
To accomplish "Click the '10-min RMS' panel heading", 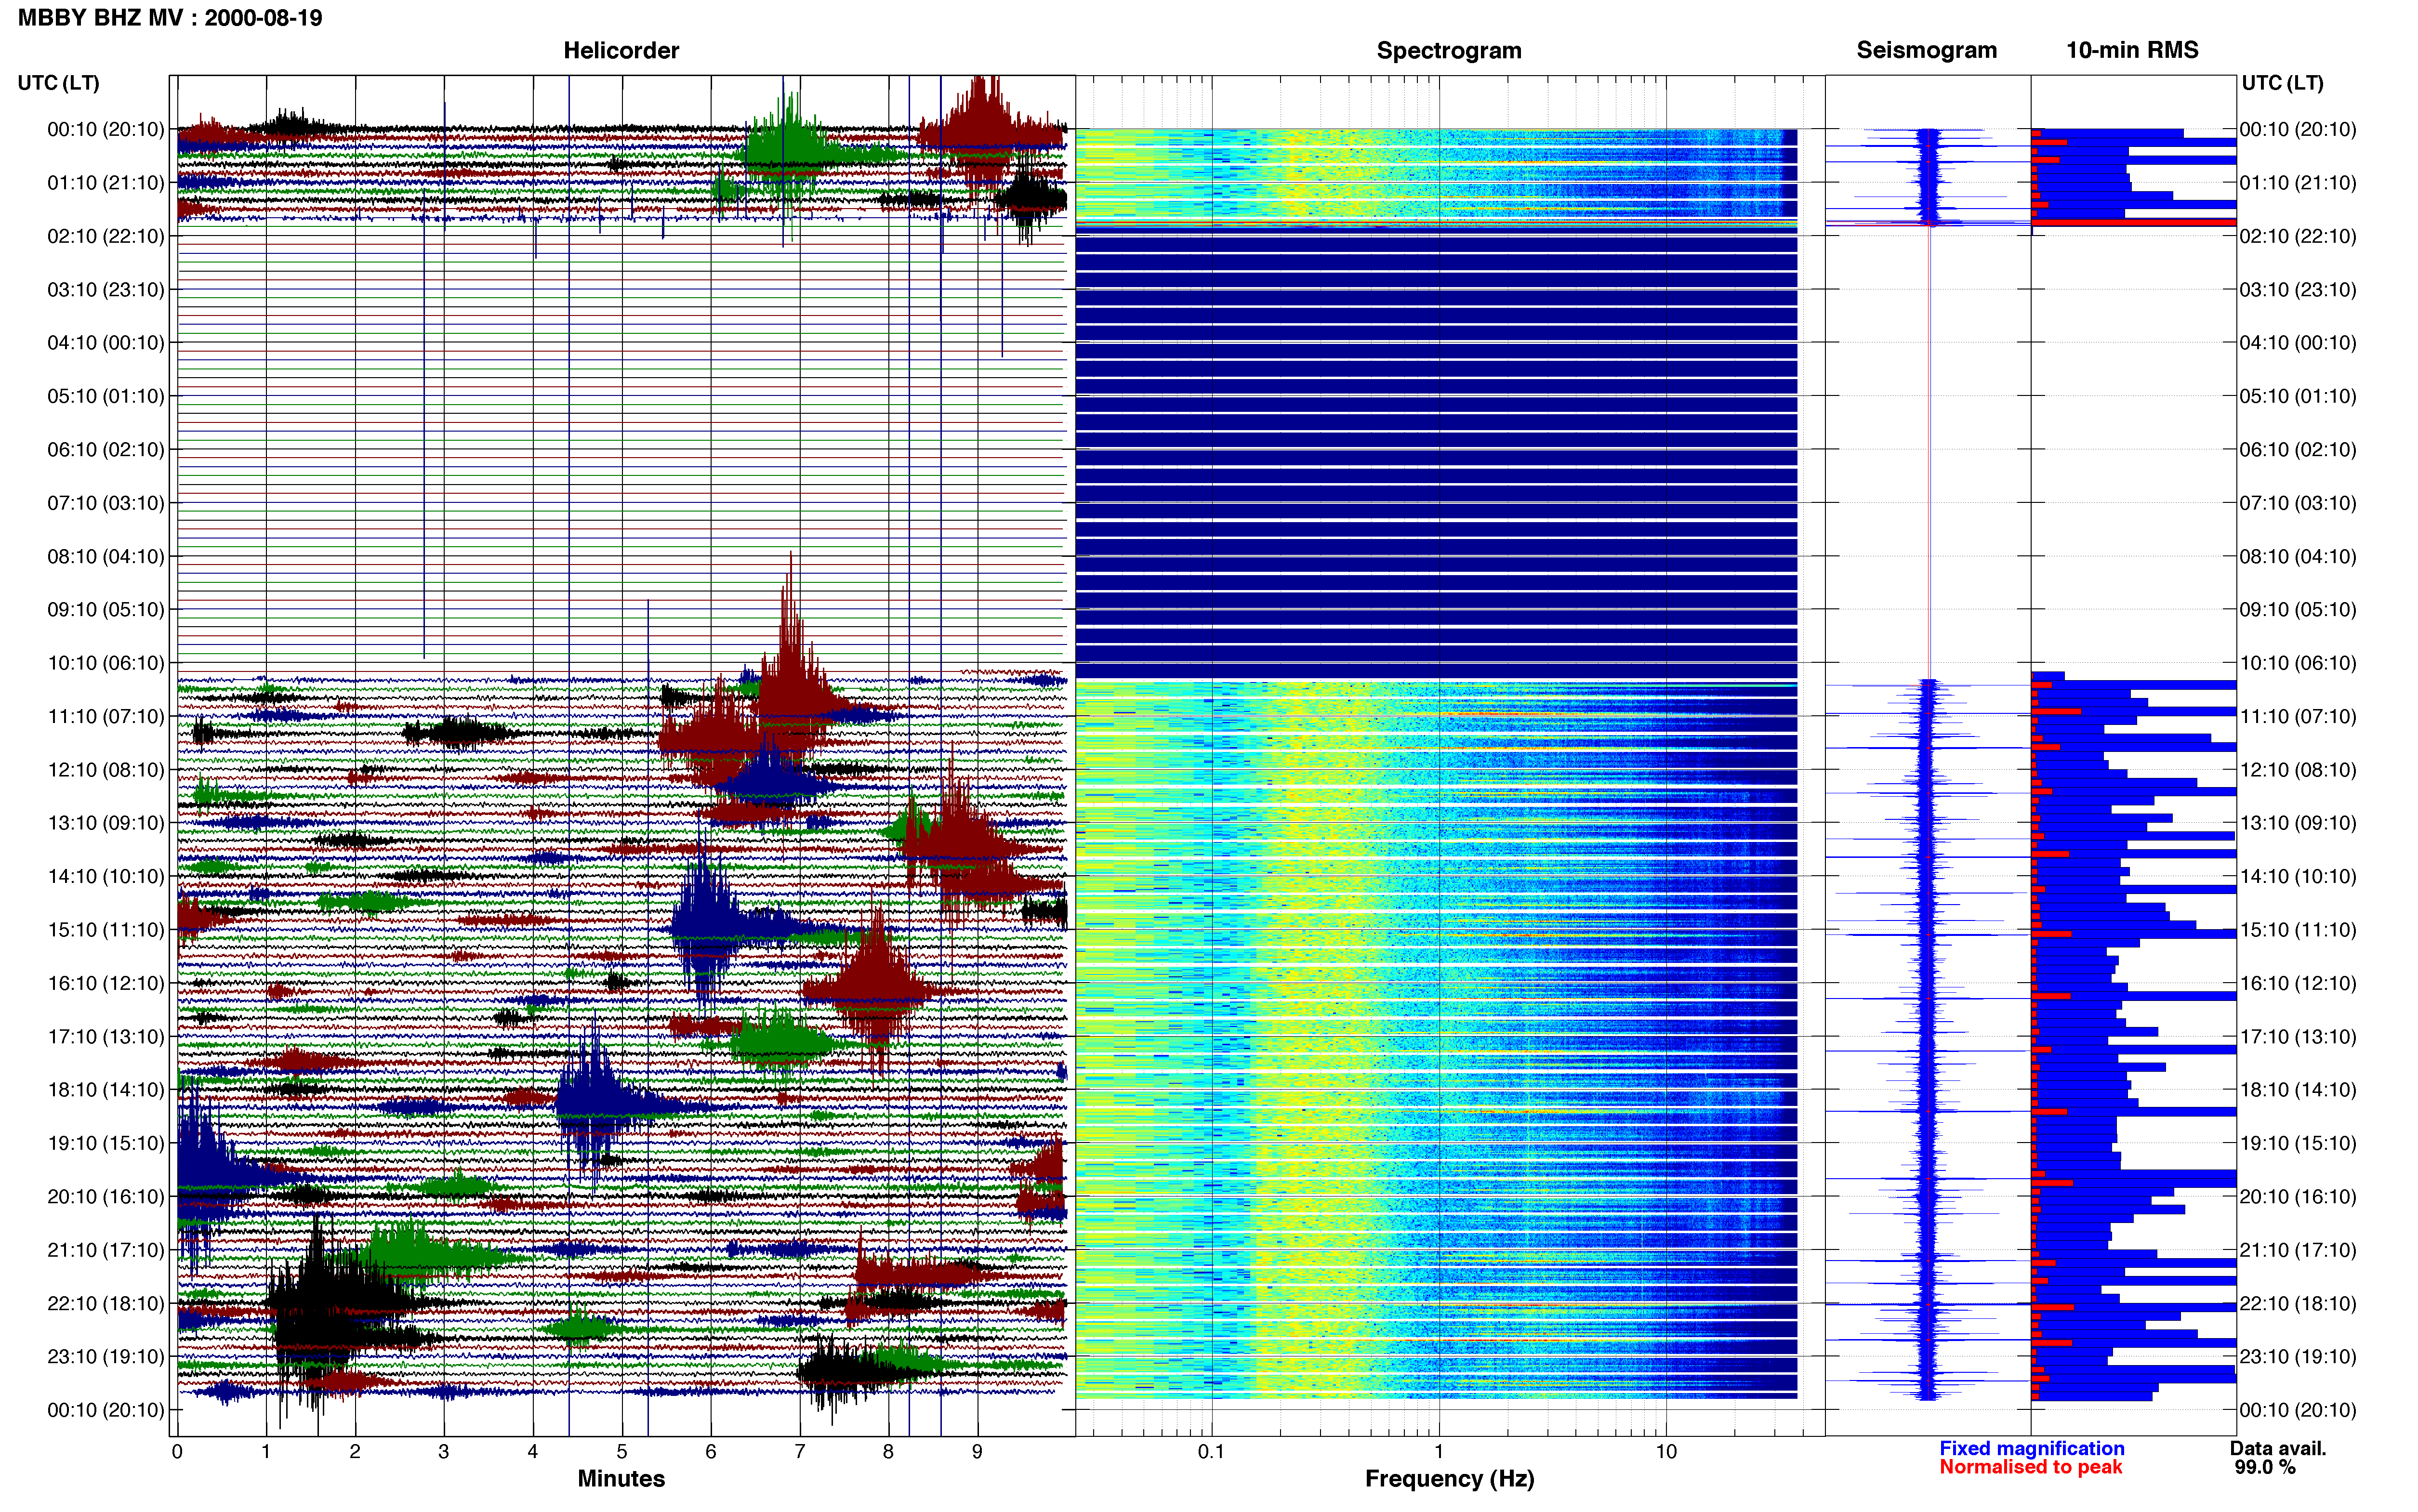I will pos(2132,50).
